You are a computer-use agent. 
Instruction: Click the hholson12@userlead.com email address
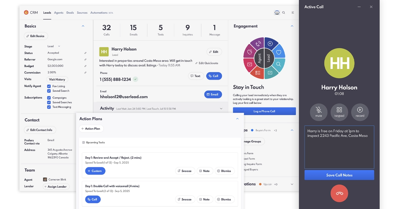(x=124, y=97)
